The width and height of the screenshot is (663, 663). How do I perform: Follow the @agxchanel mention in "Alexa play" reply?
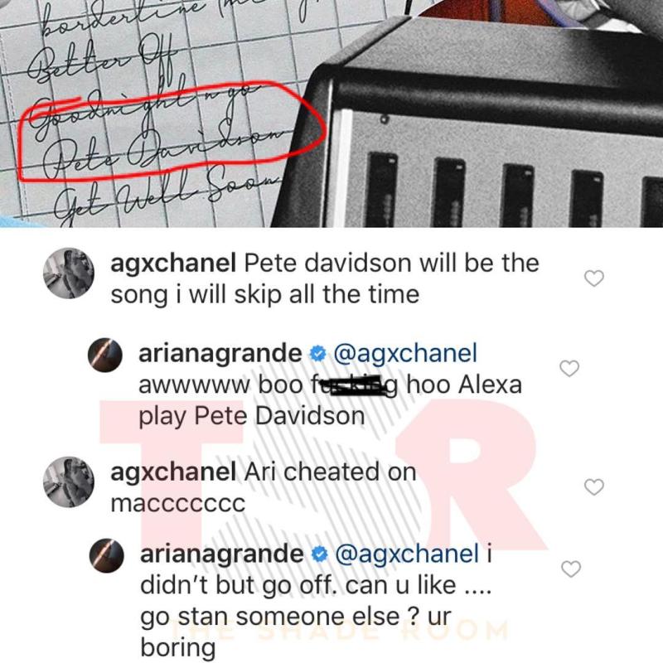[405, 354]
